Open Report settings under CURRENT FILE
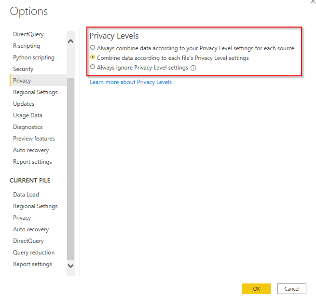 point(32,264)
